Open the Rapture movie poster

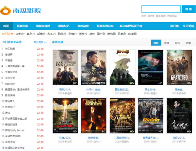coord(65,116)
